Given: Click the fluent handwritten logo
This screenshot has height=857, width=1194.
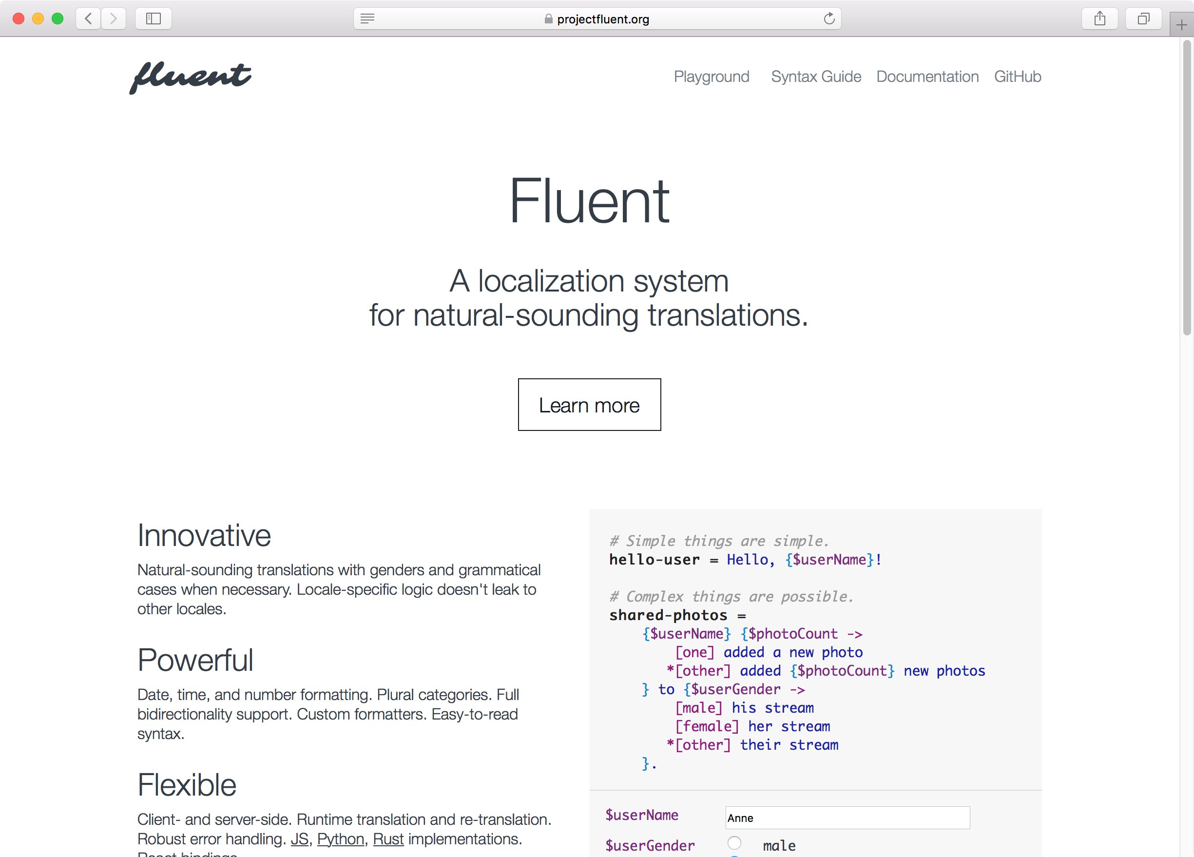Looking at the screenshot, I should pyautogui.click(x=190, y=77).
